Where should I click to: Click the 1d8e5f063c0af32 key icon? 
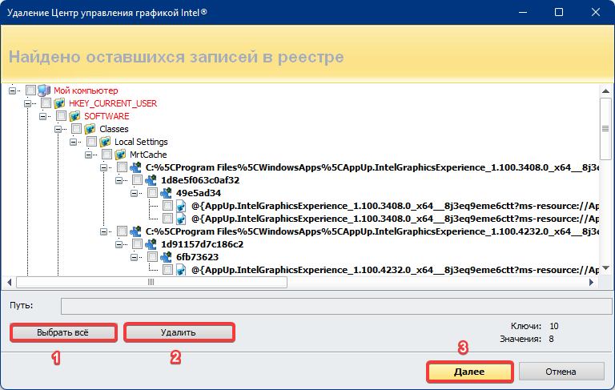[151, 180]
